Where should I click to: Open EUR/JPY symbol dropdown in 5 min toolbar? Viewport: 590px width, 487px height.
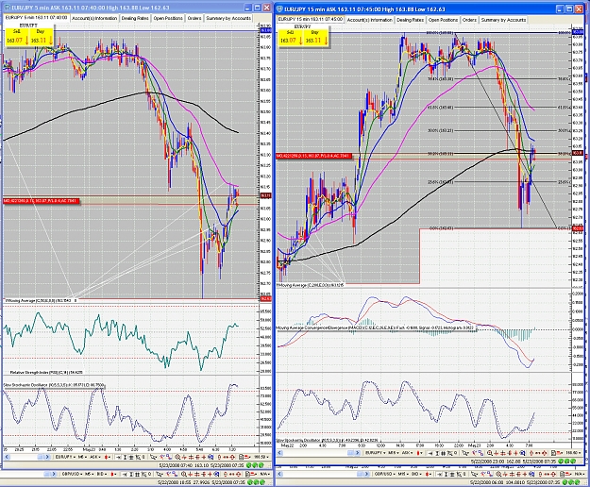coord(65,457)
